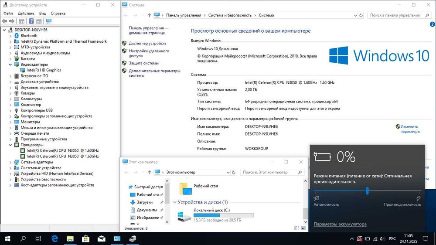Image resolution: width=436 pixels, height=245 pixels.
Task: Click the Up arrow in the Система window
Action: (x=149, y=15)
